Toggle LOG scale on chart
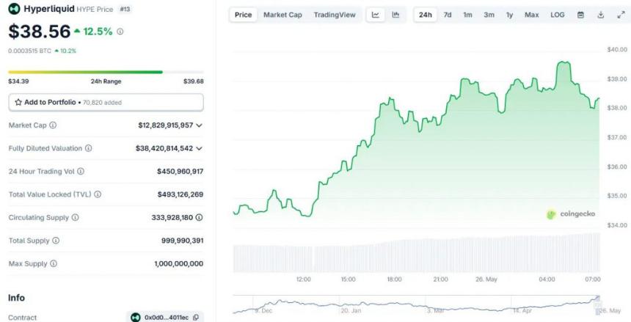 point(558,15)
